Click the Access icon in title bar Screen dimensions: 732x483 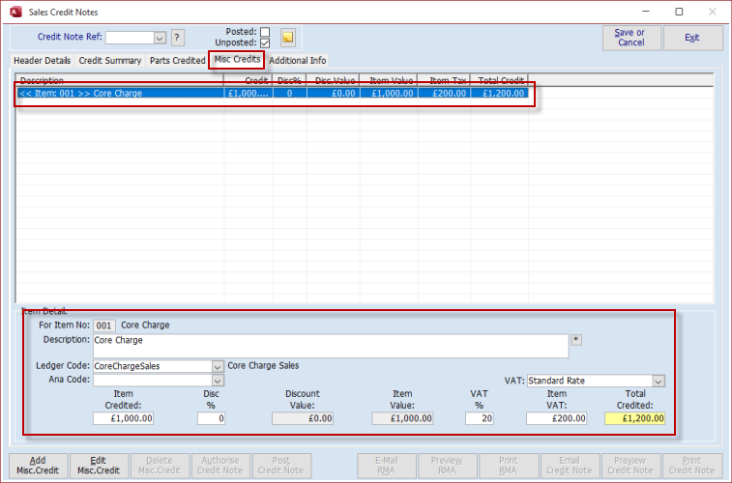pos(12,12)
